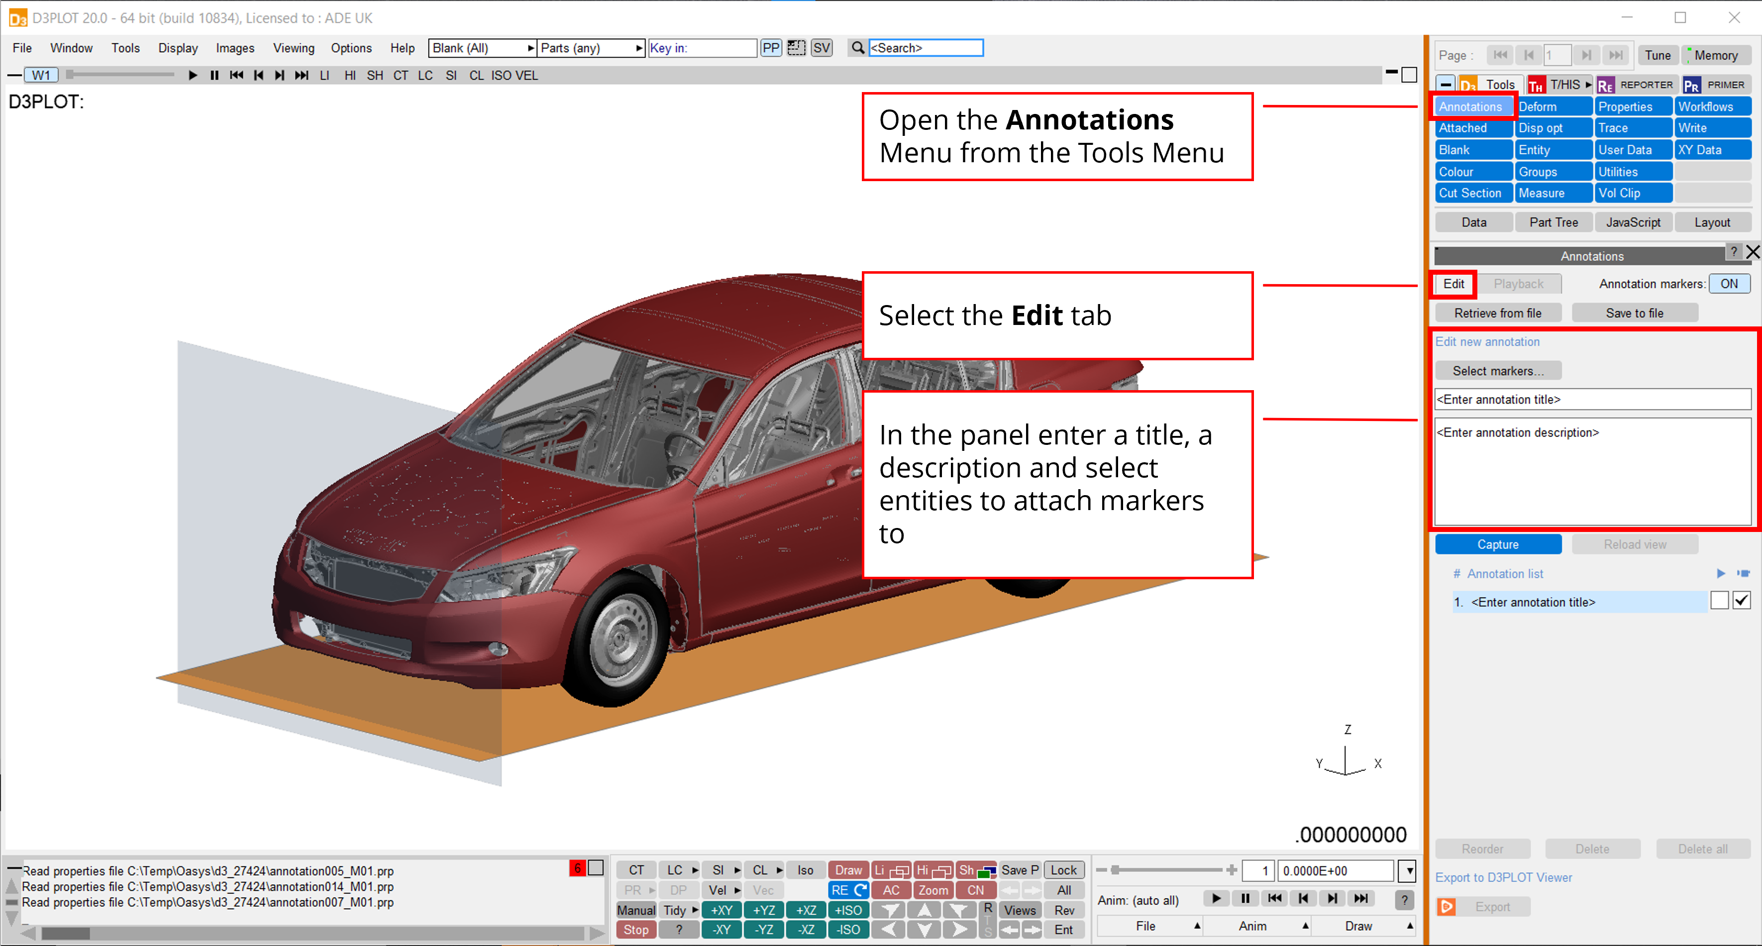Click the search magnifier icon
Image resolution: width=1762 pixels, height=946 pixels.
(857, 48)
